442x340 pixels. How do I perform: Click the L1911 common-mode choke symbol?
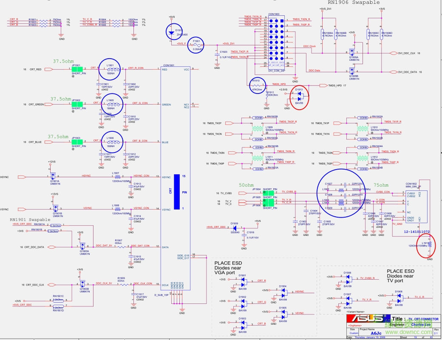(x=258, y=158)
